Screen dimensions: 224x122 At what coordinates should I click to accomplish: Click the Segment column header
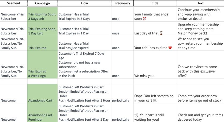[13, 3]
